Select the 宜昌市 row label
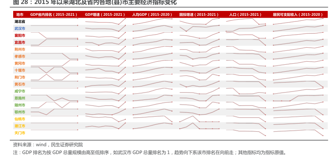Viewport: 333px width, 159px height. coord(20,42)
